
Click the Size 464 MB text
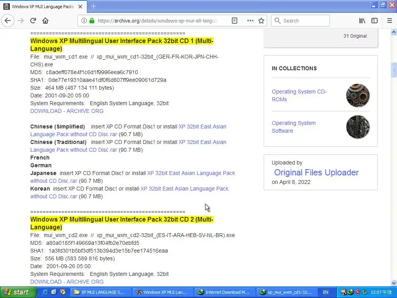pyautogui.click(x=72, y=88)
